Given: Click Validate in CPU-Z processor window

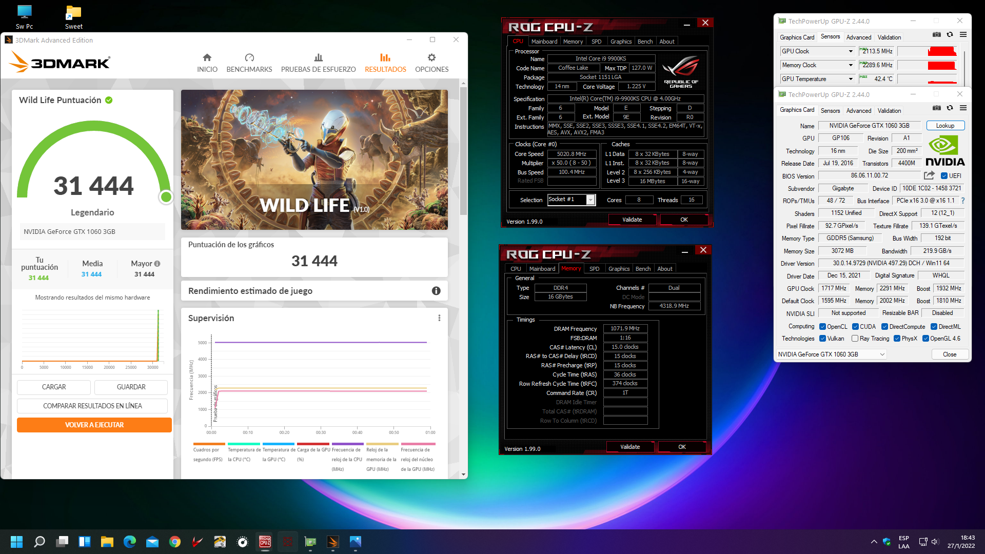Looking at the screenshot, I should click(632, 220).
